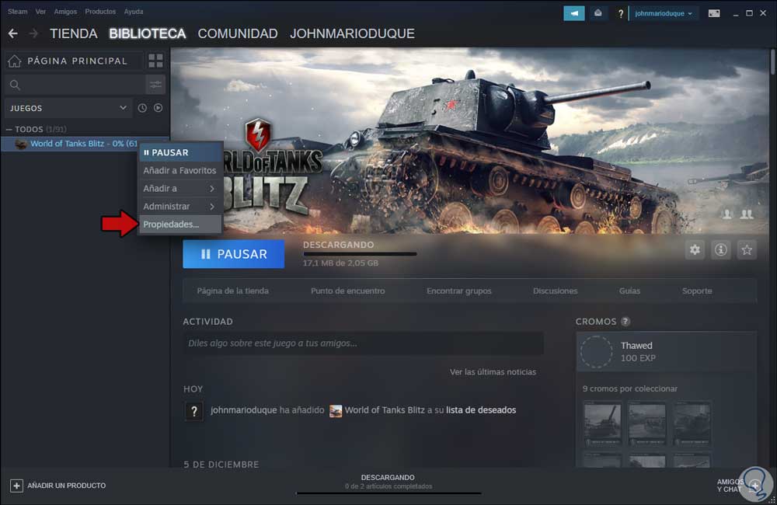Open Página de la tienda link
Image resolution: width=777 pixels, height=505 pixels.
coord(233,291)
